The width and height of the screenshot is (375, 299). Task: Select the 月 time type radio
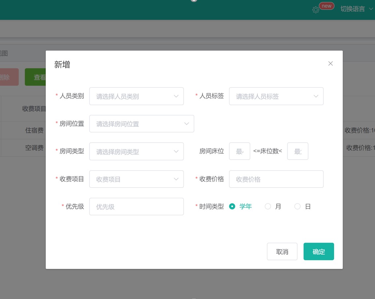pyautogui.click(x=268, y=206)
